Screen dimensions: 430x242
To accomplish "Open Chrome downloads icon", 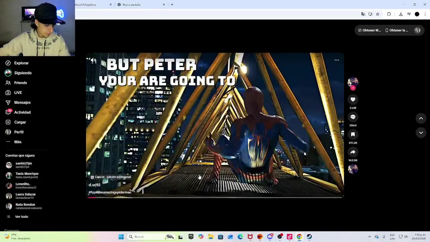I will tap(401, 14).
